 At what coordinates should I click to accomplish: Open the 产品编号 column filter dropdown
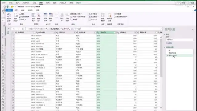[34, 33]
